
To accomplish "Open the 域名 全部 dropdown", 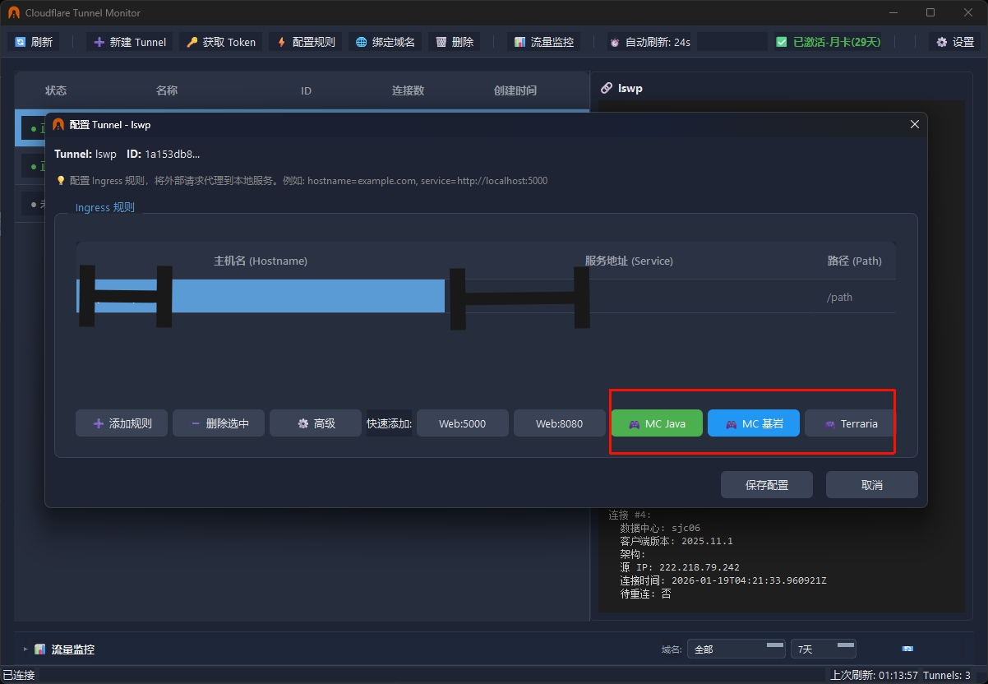I will point(736,649).
